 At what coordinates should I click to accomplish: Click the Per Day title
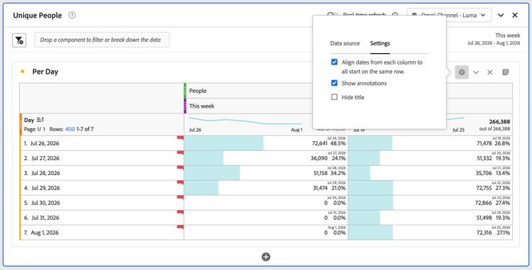[x=45, y=72]
